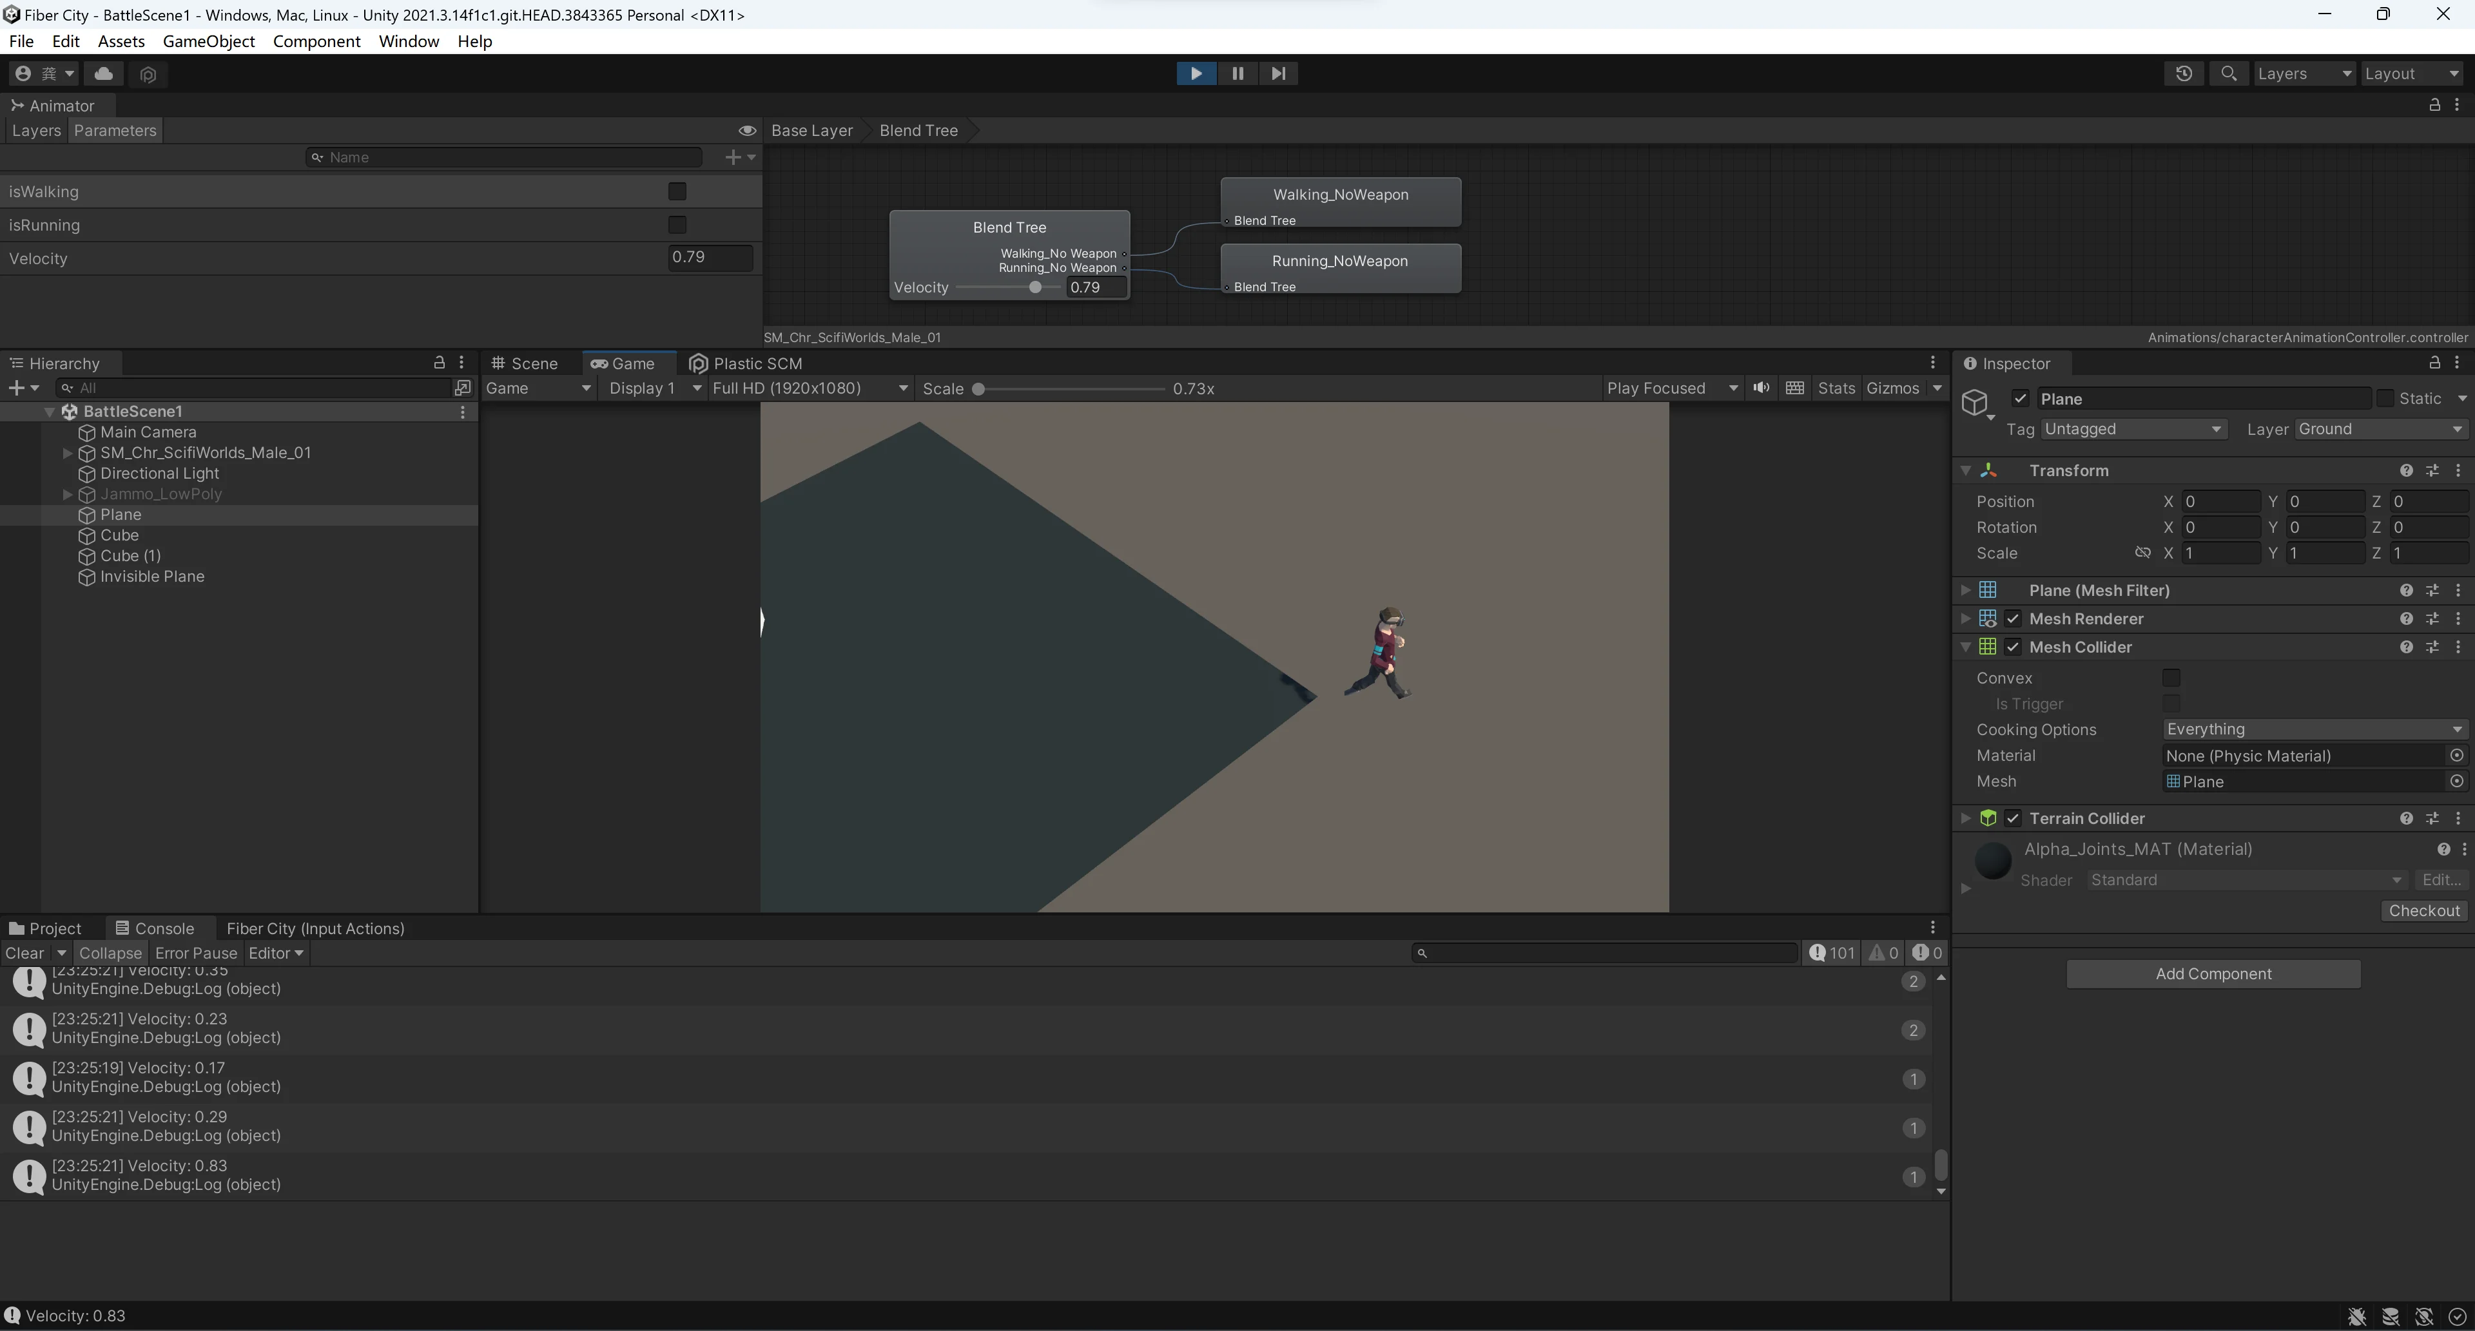Toggle the Plane object active checkbox
This screenshot has height=1331, width=2475.
coord(2021,399)
